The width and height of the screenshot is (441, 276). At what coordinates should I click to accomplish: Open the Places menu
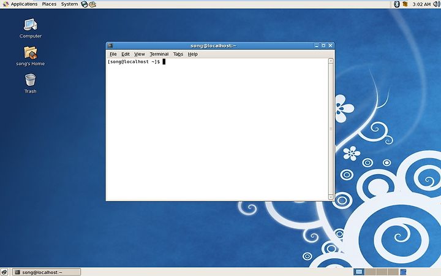click(49, 4)
